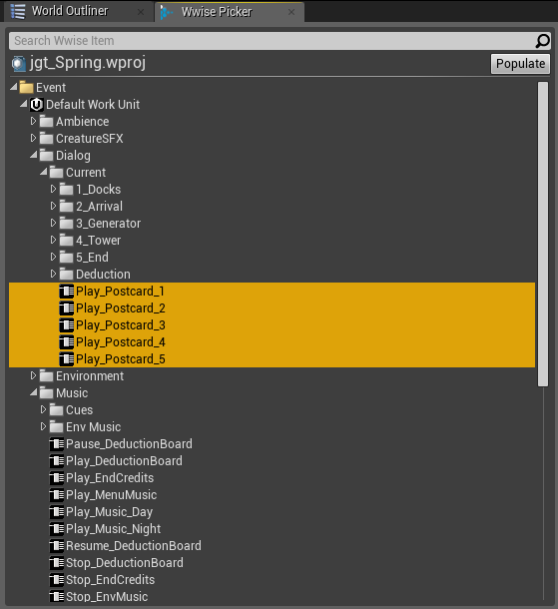Viewport: 558px width, 609px height.
Task: Select the Pause_DeductionBoard event icon
Action: point(57,444)
